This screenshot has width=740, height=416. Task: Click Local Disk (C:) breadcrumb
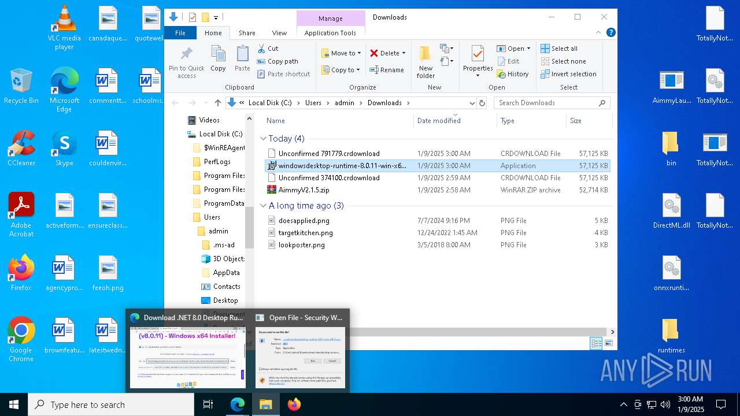270,103
